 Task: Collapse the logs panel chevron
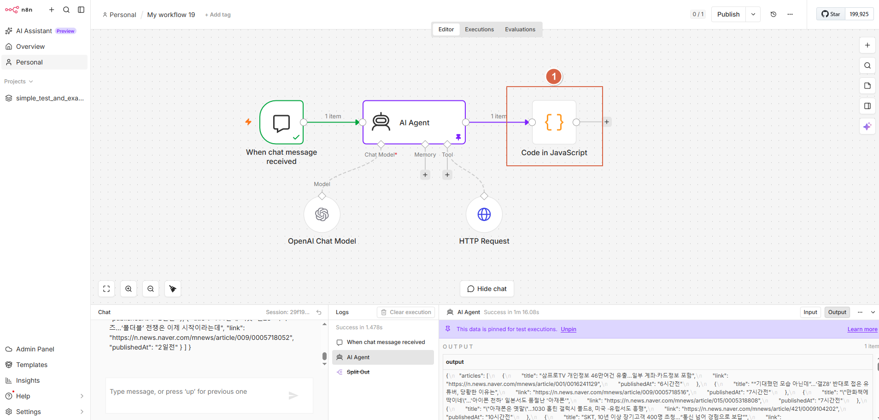click(x=873, y=312)
